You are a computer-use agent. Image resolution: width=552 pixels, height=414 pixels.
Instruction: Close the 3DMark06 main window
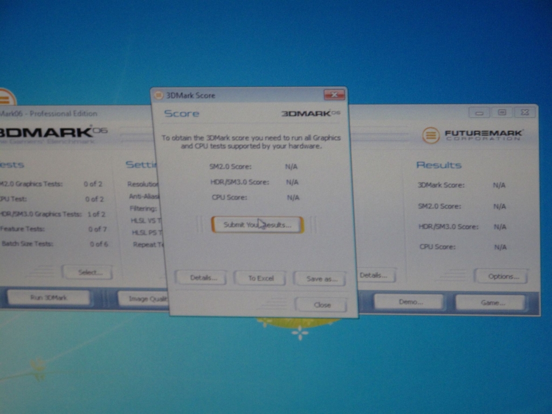[525, 112]
